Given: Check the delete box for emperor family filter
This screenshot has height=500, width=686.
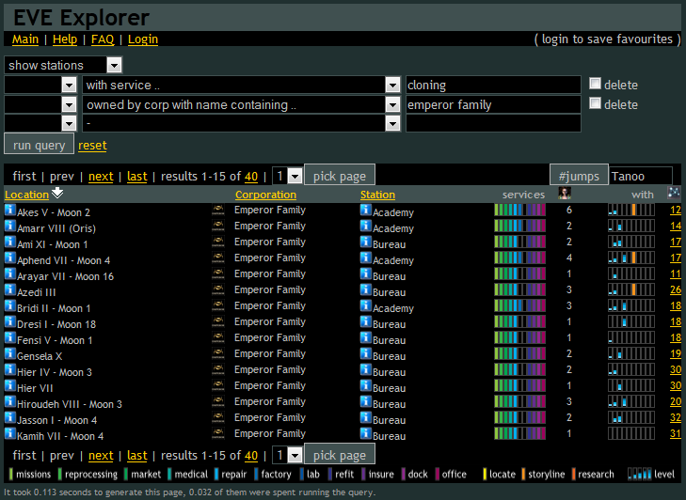Looking at the screenshot, I should [x=595, y=104].
